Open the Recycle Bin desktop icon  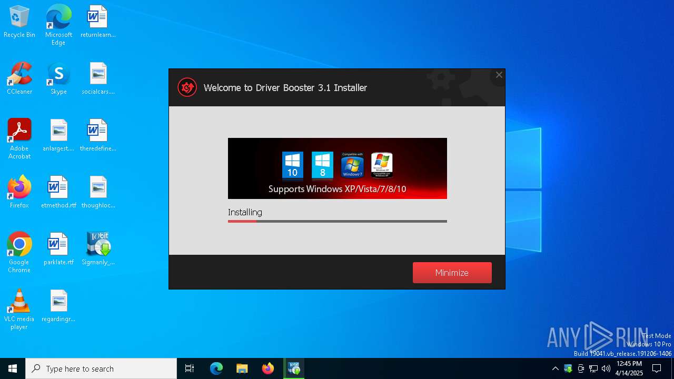click(x=19, y=22)
